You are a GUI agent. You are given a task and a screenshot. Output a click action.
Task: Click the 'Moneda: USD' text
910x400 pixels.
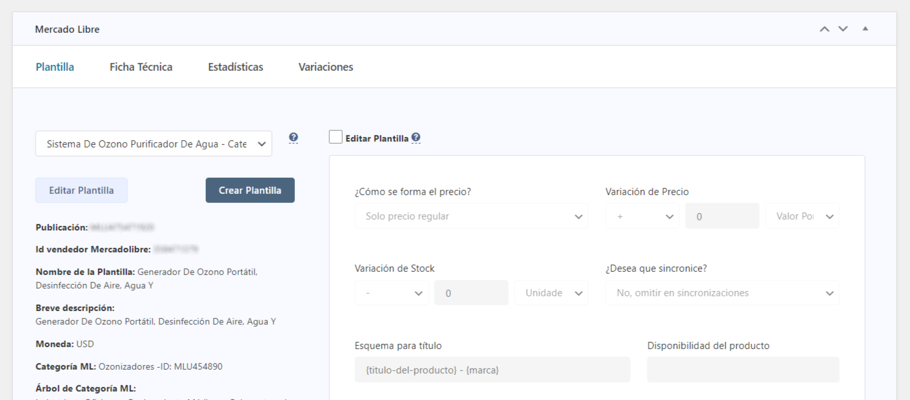click(x=65, y=344)
